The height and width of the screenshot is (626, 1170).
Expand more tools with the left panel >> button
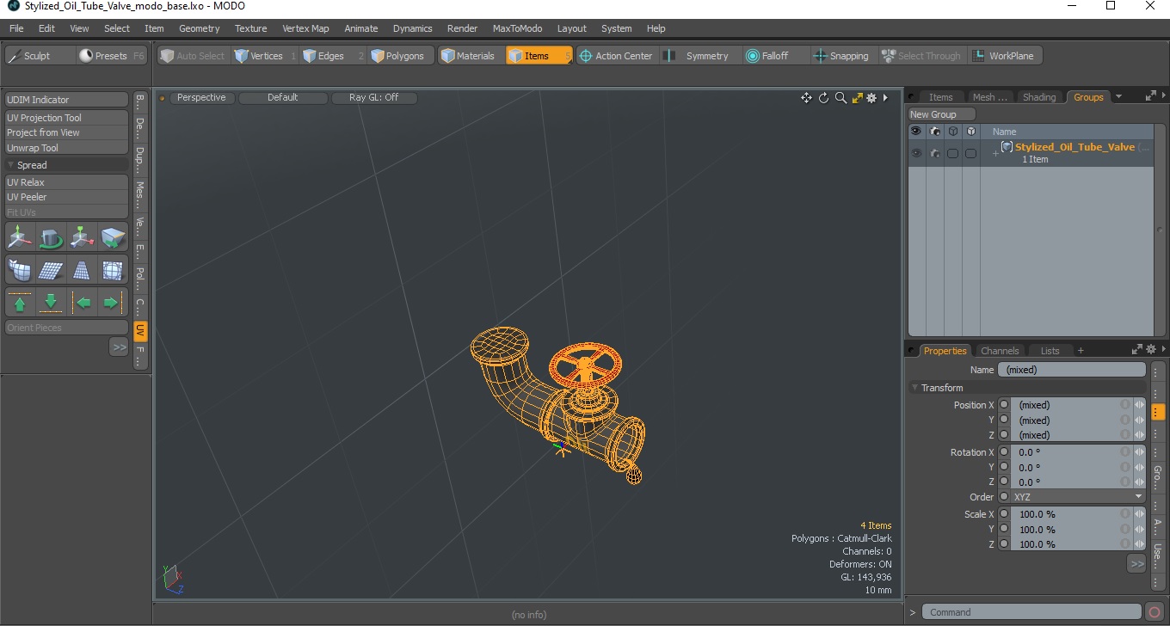click(119, 347)
